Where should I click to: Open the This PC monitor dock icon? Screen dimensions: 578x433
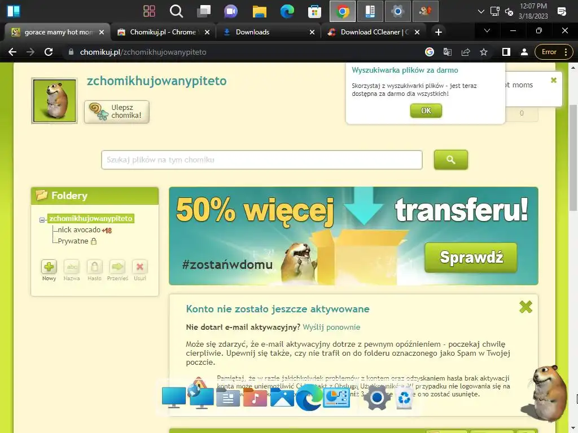tap(174, 397)
